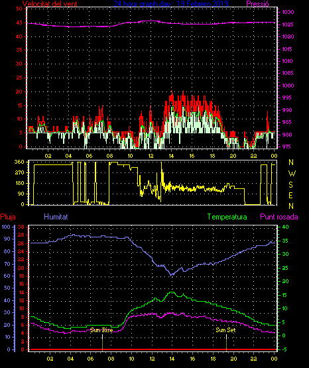Screen dimensions: 309x368
Task: Select the 'Punt rosada' legend label
Action: (x=279, y=217)
